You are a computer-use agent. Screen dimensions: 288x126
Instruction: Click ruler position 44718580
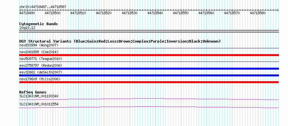click(258, 13)
